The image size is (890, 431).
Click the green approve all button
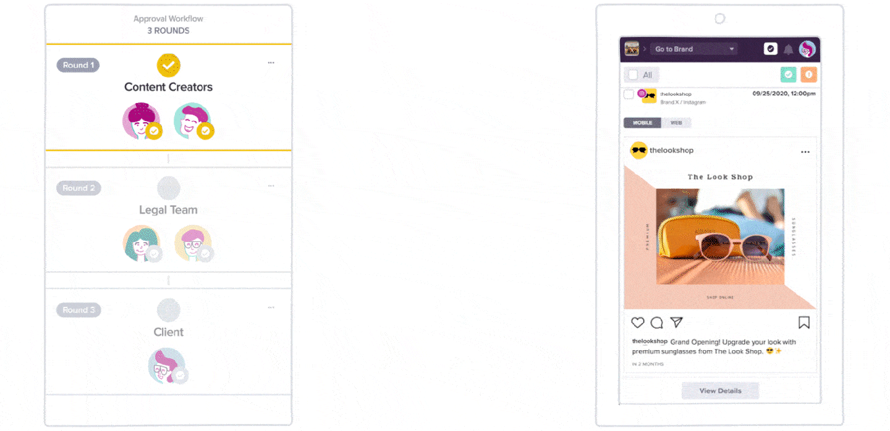coord(788,75)
